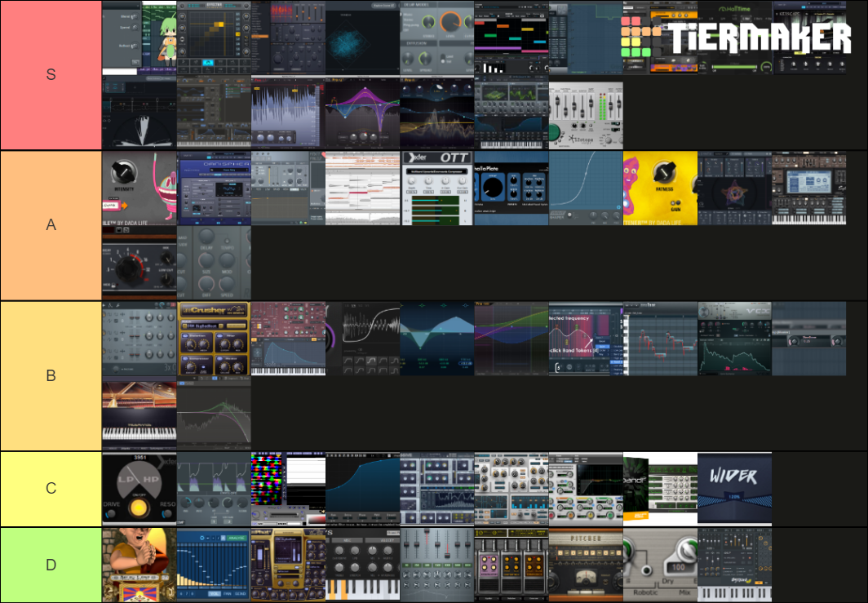Select the OTT compressor thumbnail in A tier
This screenshot has width=868, height=603.
436,188
